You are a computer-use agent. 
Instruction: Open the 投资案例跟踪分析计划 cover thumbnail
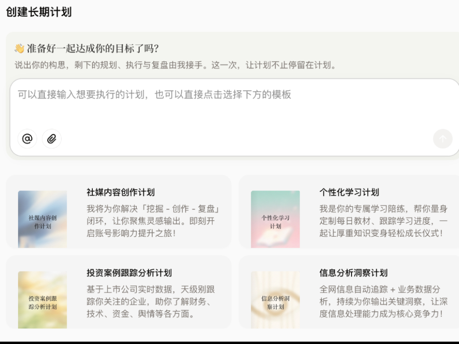[x=43, y=300]
